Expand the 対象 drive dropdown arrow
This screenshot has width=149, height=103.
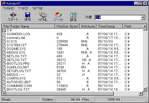(143, 17)
